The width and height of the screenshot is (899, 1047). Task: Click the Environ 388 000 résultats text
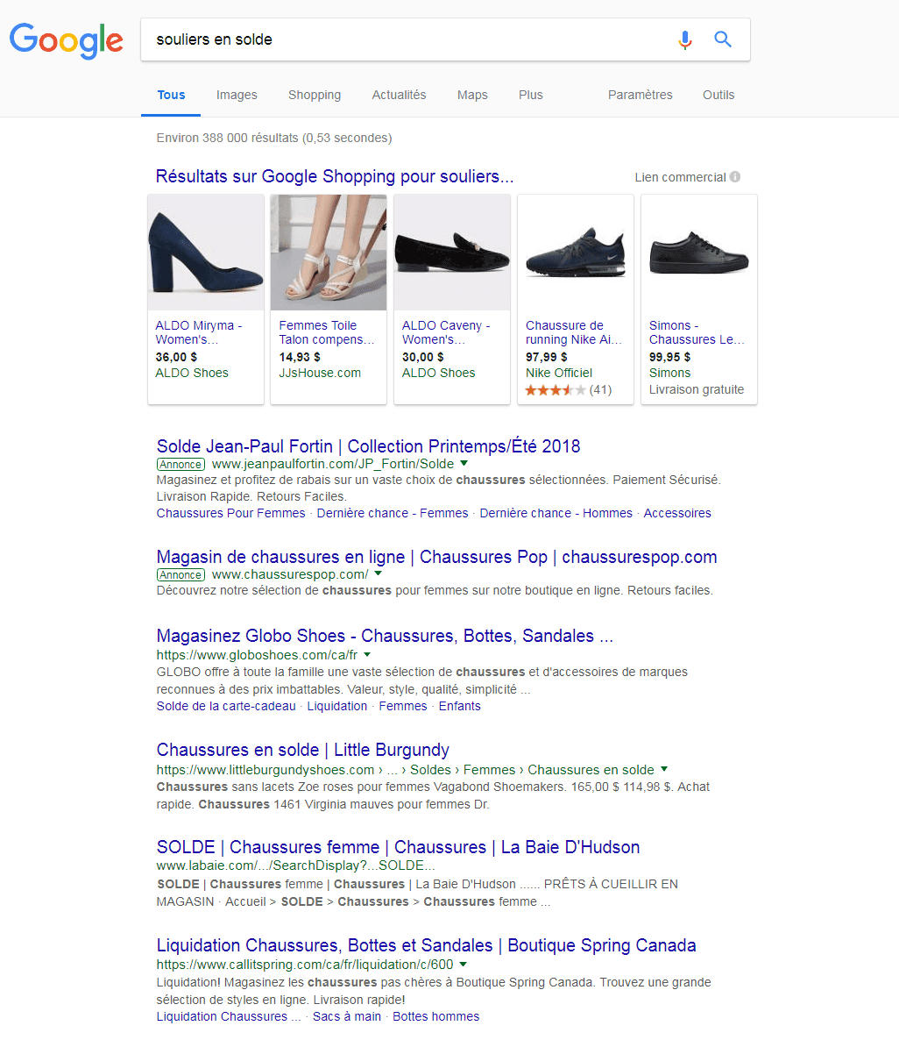274,138
